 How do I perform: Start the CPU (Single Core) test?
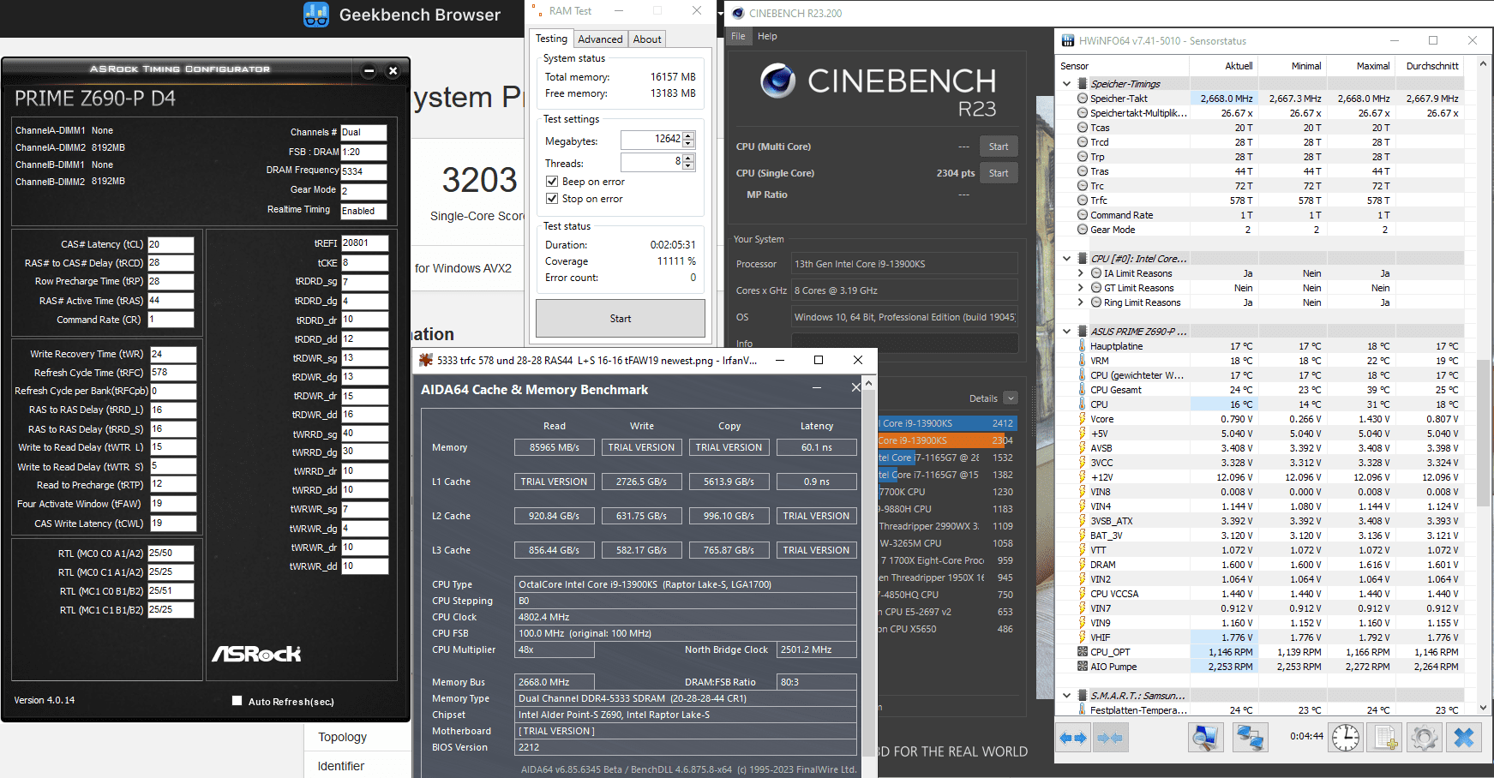pyautogui.click(x=999, y=173)
